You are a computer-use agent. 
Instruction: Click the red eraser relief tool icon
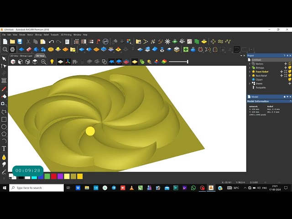tap(29, 49)
